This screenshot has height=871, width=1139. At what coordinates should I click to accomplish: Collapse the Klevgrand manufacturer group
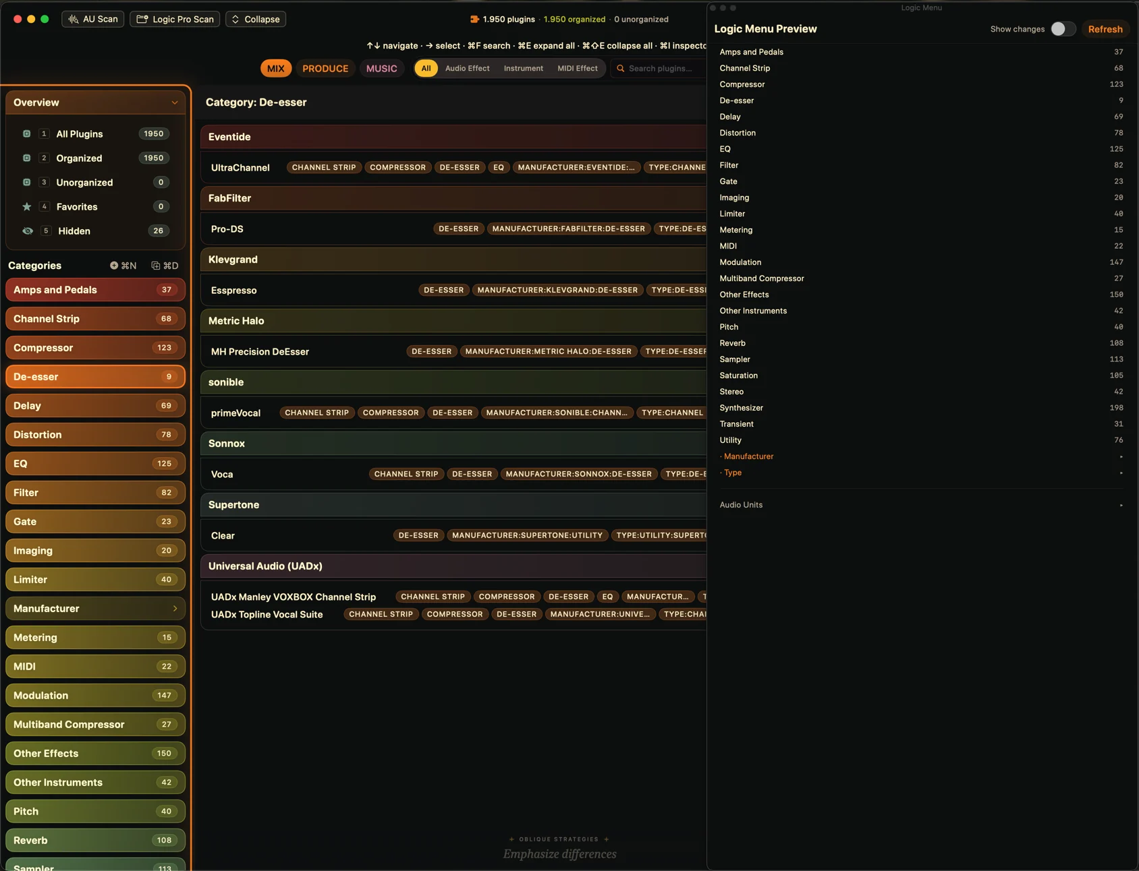point(453,260)
